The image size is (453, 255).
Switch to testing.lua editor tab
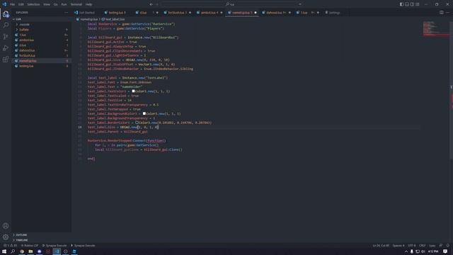(x=117, y=13)
